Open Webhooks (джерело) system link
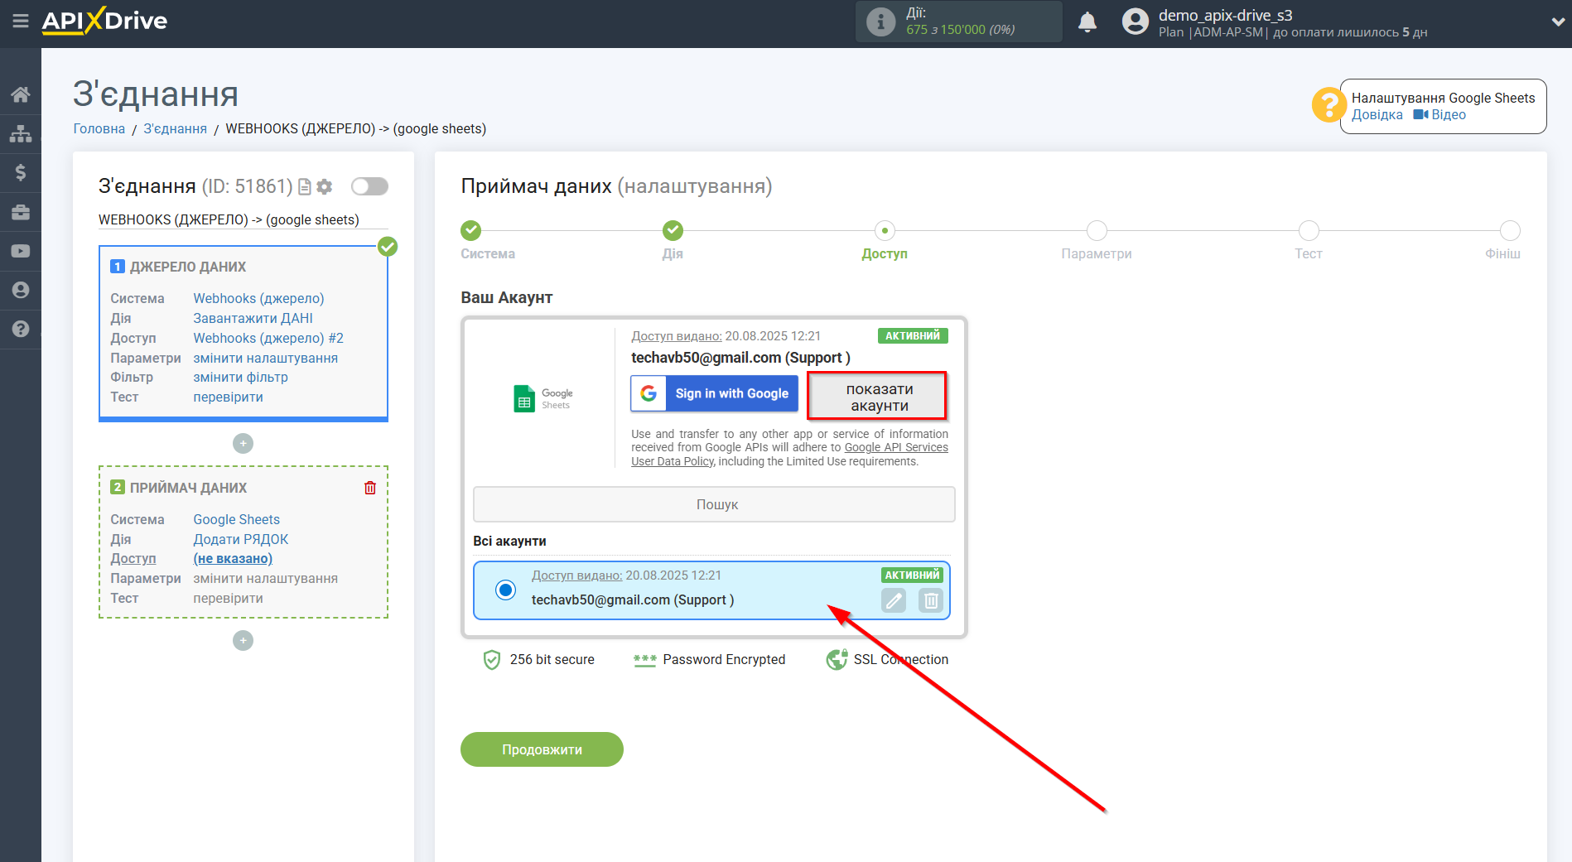 pos(258,298)
